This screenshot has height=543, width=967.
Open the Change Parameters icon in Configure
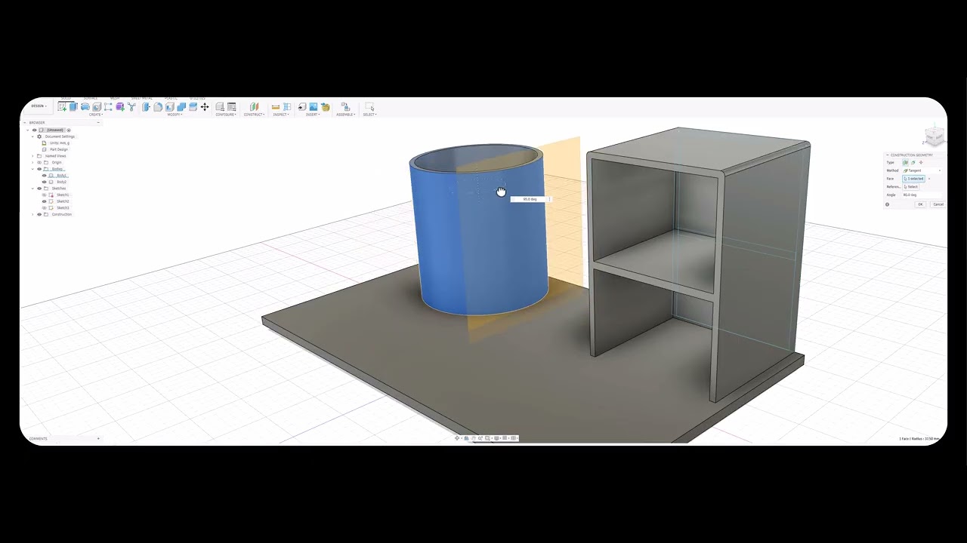(232, 107)
